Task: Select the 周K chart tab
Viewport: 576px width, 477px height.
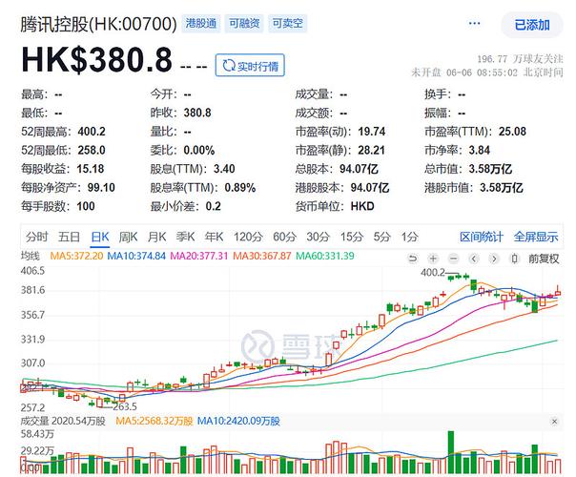Action: [x=128, y=237]
